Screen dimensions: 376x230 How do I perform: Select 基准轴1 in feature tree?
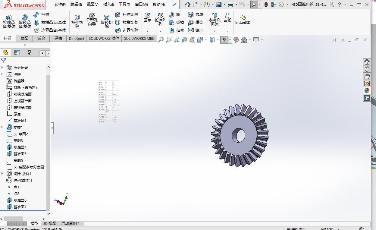[17, 121]
